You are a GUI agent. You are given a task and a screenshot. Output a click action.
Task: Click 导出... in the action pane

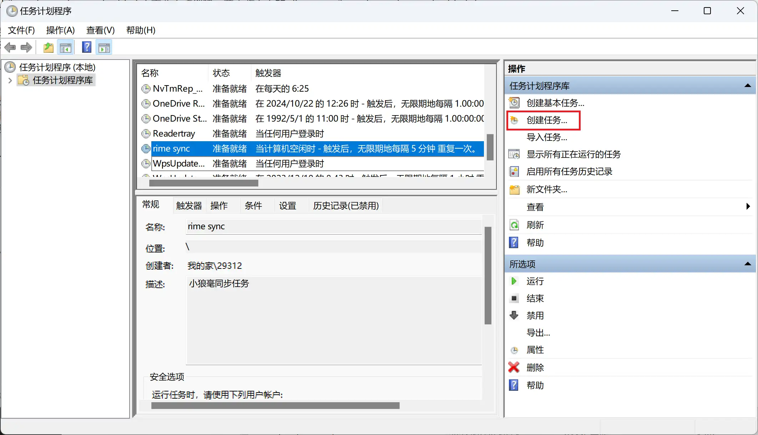538,333
